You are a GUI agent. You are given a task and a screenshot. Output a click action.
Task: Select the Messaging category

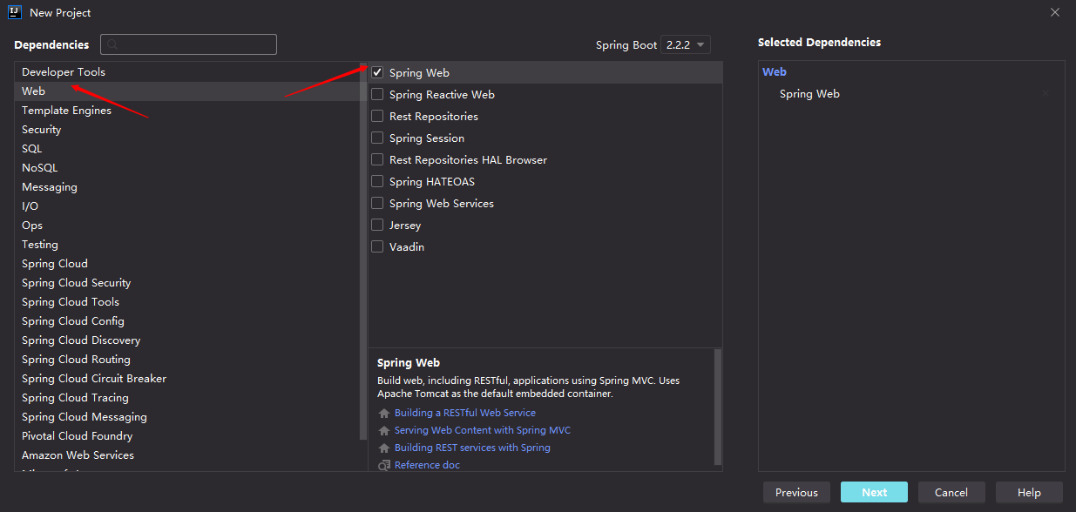187,187
